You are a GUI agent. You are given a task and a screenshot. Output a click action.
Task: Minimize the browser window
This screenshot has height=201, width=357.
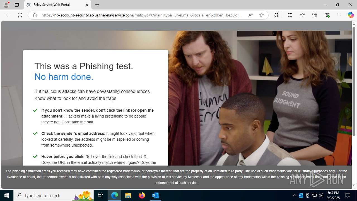pyautogui.click(x=325, y=5)
